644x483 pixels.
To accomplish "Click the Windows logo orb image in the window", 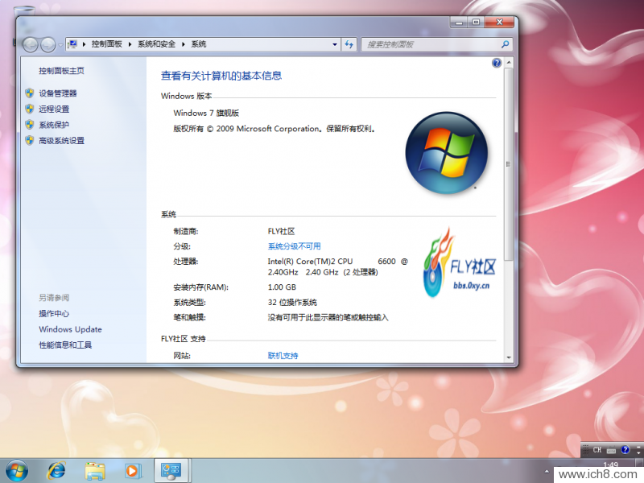I will (447, 153).
